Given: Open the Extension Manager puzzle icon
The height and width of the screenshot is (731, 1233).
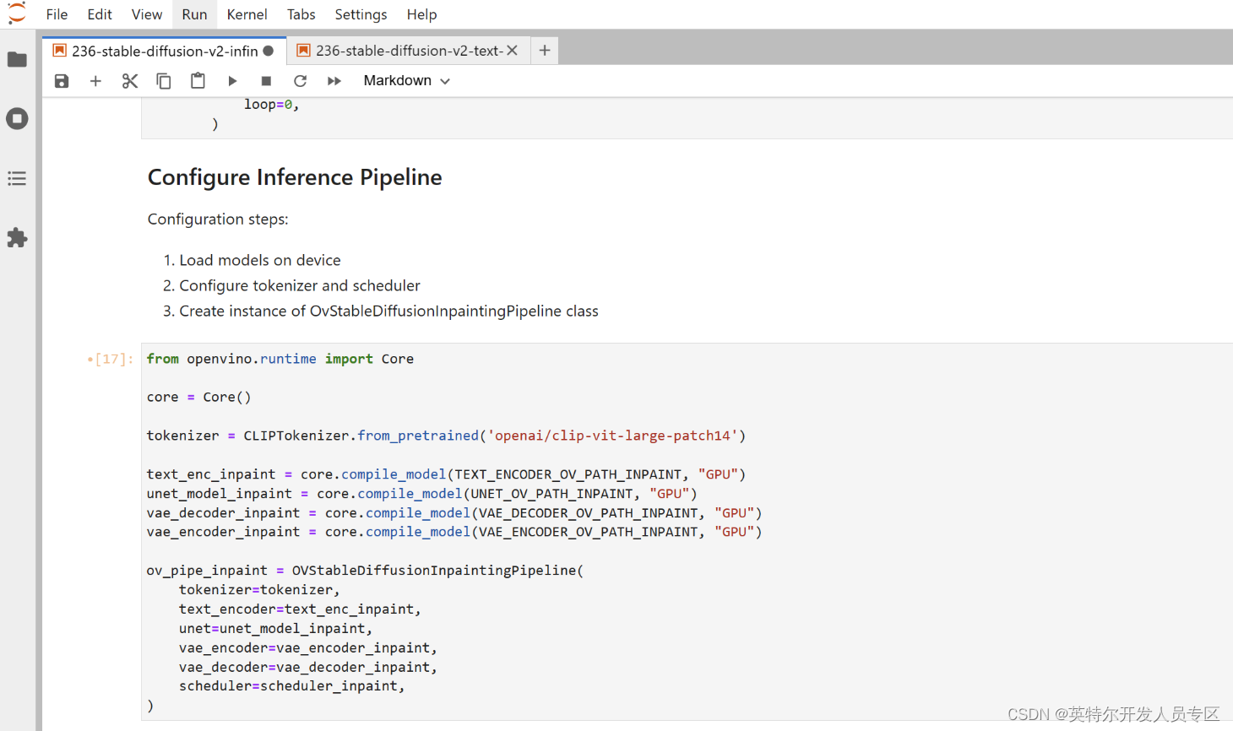Looking at the screenshot, I should coord(17,238).
